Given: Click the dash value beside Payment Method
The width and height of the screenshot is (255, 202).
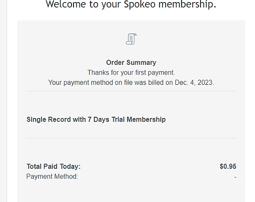Looking at the screenshot, I should [x=235, y=177].
